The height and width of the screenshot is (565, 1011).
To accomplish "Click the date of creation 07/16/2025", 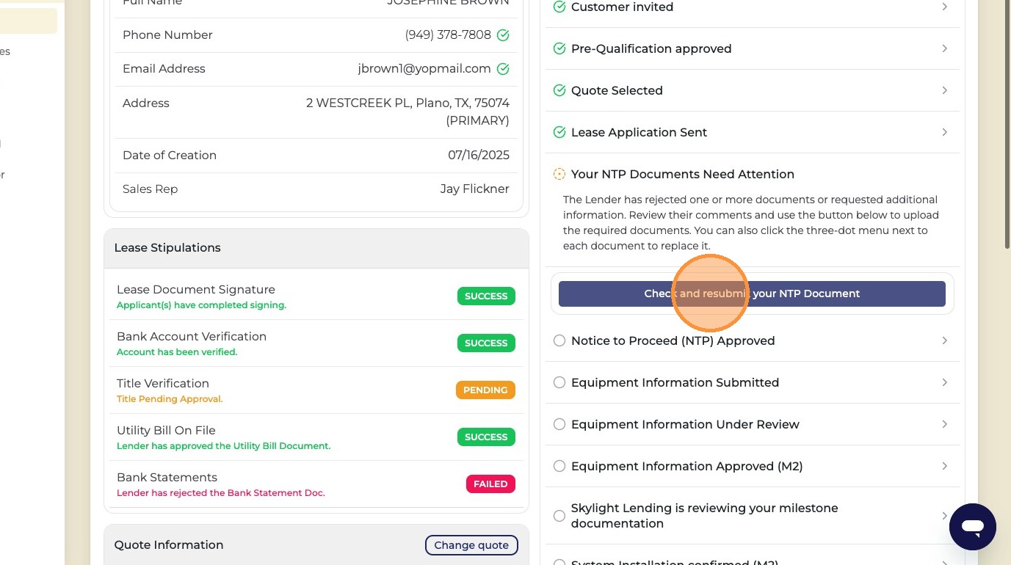I will pos(479,156).
